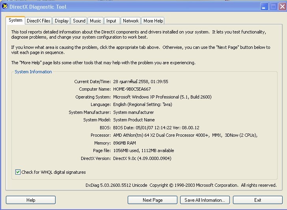Click the 1056MB used page file value

click(x=143, y=151)
